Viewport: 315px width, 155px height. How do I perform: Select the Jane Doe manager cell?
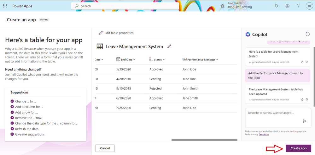189,79
